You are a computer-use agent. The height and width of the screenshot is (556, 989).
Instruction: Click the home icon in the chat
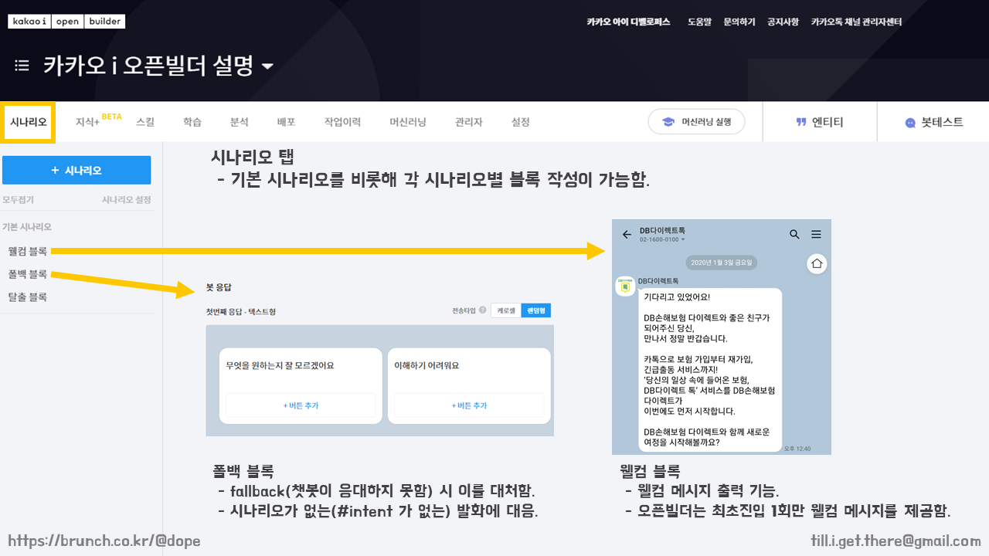tap(817, 264)
